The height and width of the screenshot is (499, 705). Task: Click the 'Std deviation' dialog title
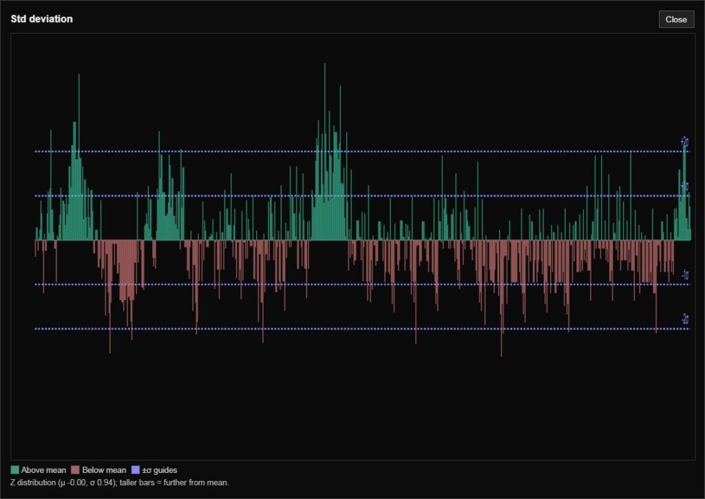41,19
